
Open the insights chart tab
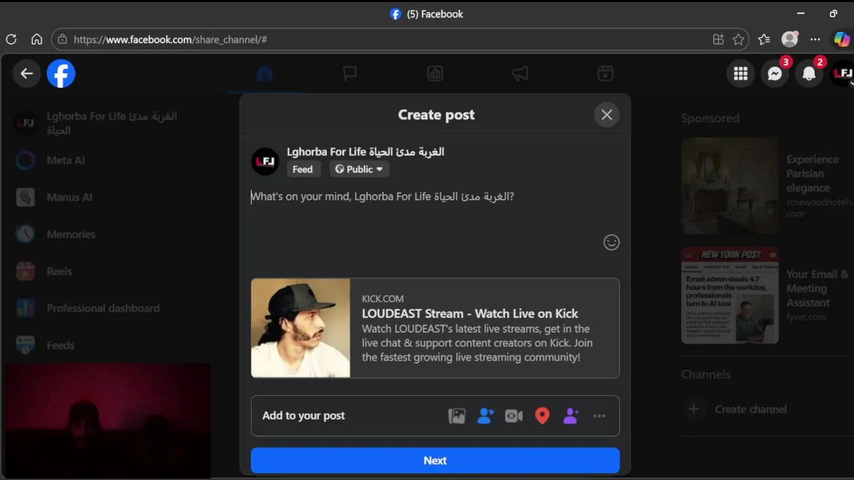pyautogui.click(x=435, y=73)
